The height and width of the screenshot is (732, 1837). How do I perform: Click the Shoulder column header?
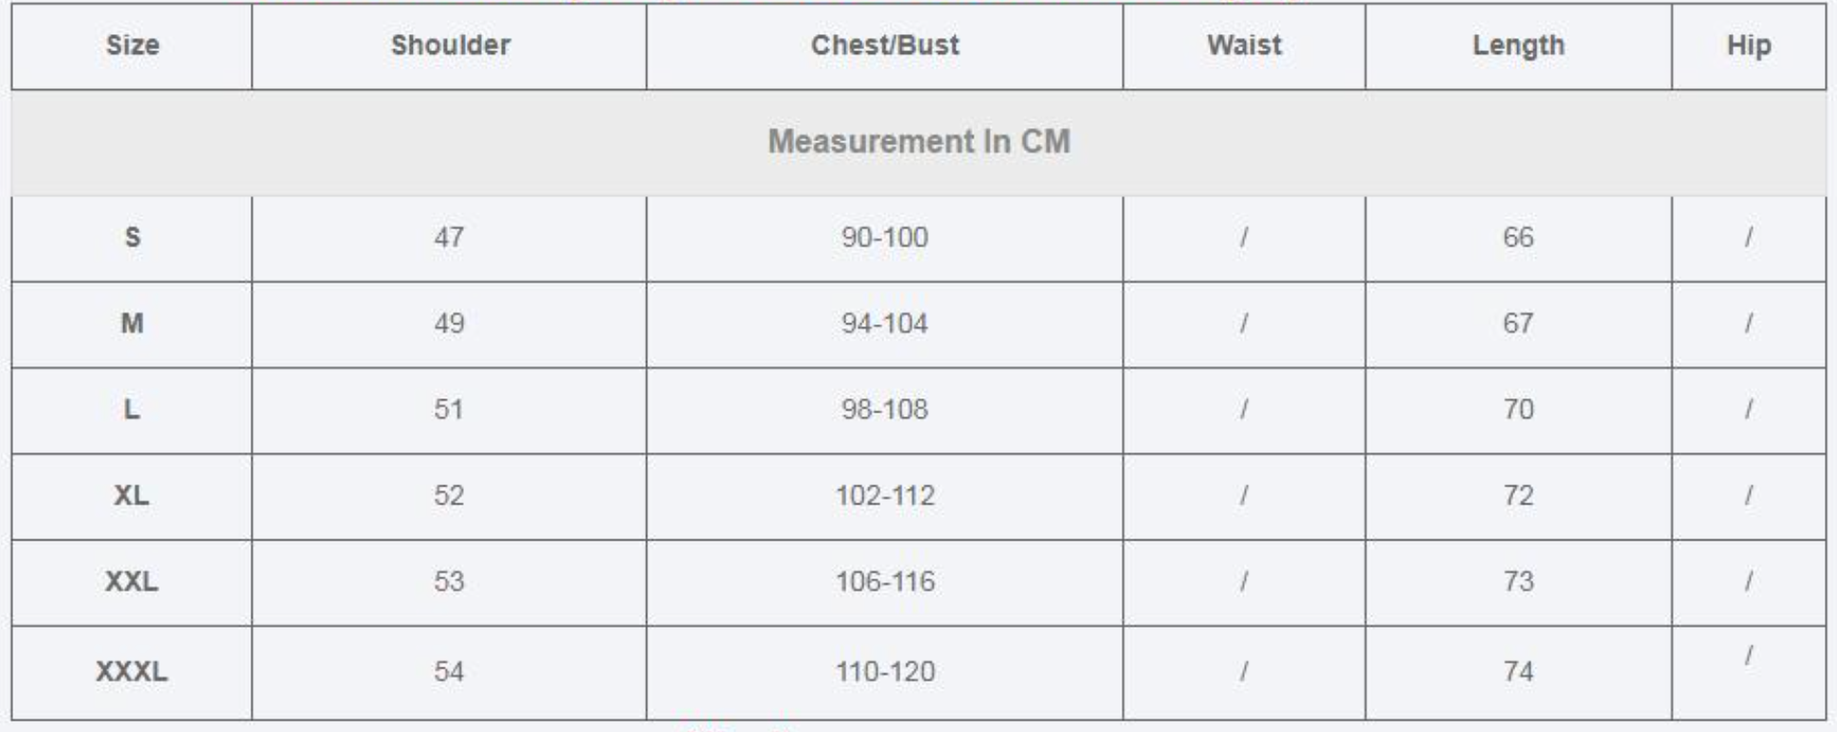[x=450, y=46]
